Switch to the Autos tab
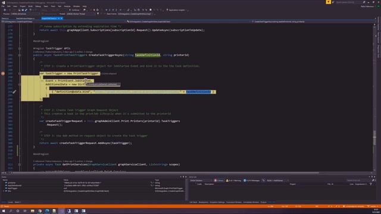The width and height of the screenshot is (381, 214). [4, 202]
